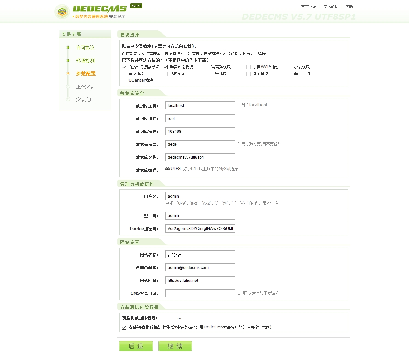This screenshot has width=409, height=355.
Task: Click the 继续 button
Action: tap(175, 346)
